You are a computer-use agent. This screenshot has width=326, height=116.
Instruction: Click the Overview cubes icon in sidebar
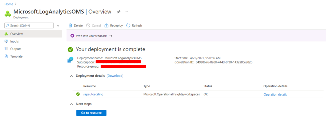[6, 34]
